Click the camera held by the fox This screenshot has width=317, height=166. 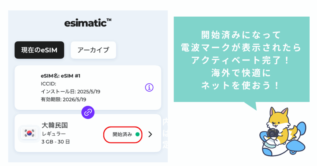click(273, 133)
